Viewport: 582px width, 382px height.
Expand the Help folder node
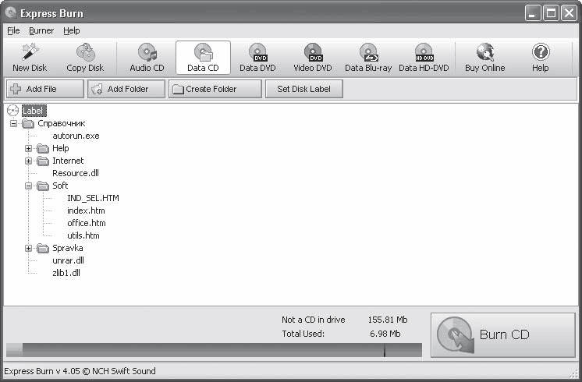pos(29,148)
